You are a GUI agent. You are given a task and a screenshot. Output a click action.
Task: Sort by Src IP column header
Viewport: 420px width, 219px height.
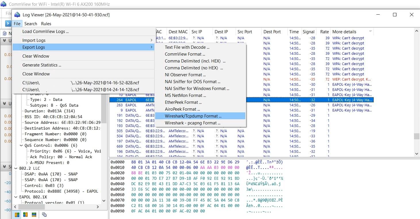click(x=201, y=32)
